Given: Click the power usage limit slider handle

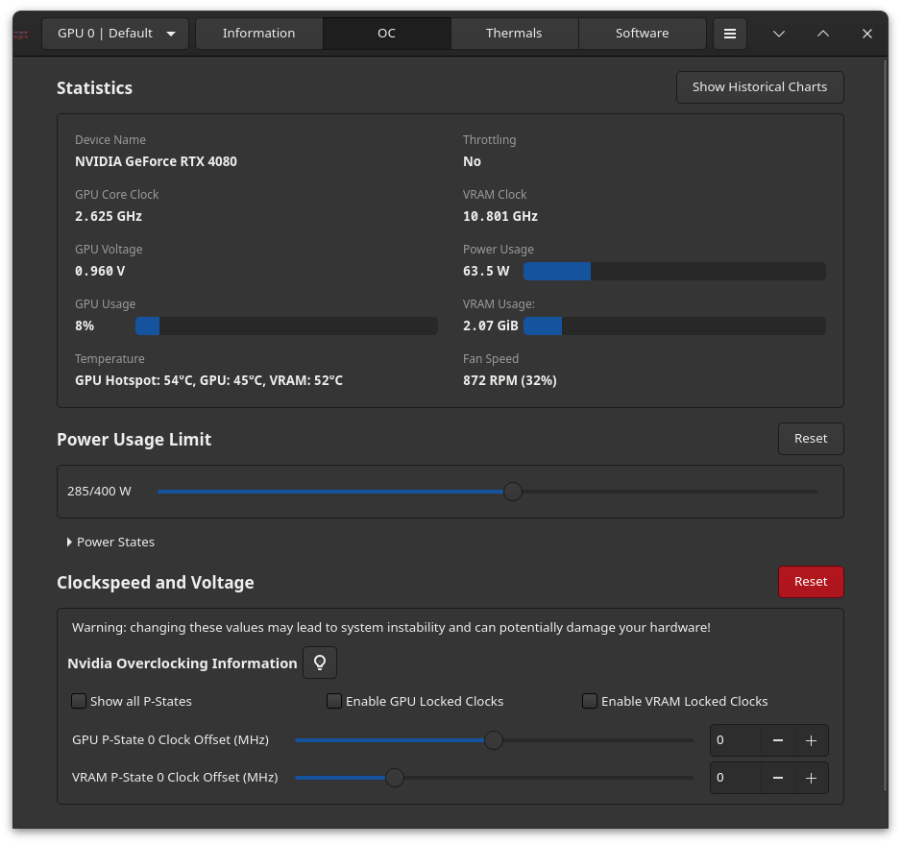Looking at the screenshot, I should [512, 491].
